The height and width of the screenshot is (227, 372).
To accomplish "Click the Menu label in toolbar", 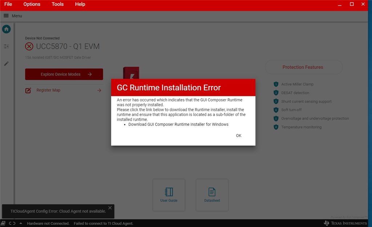I will (x=17, y=16).
